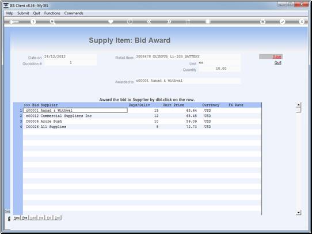Click the Quit link below Save
Screen dimensions: 312x234
click(x=278, y=62)
